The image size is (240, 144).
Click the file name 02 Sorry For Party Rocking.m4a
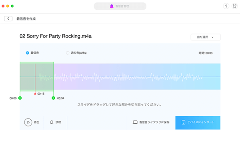pos(56,36)
